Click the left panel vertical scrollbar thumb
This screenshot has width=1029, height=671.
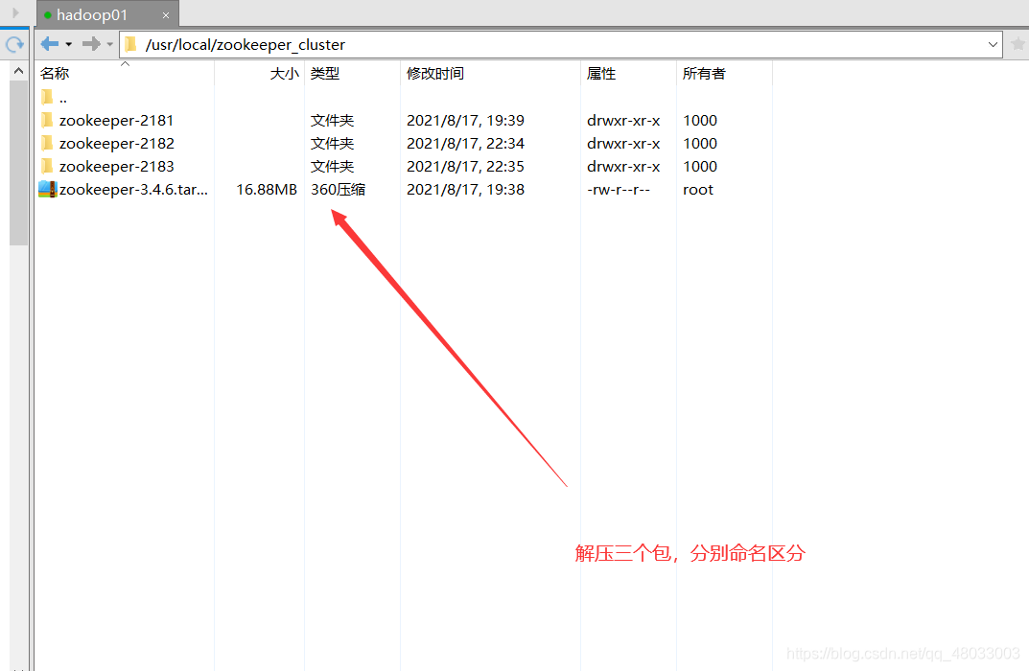tap(18, 162)
